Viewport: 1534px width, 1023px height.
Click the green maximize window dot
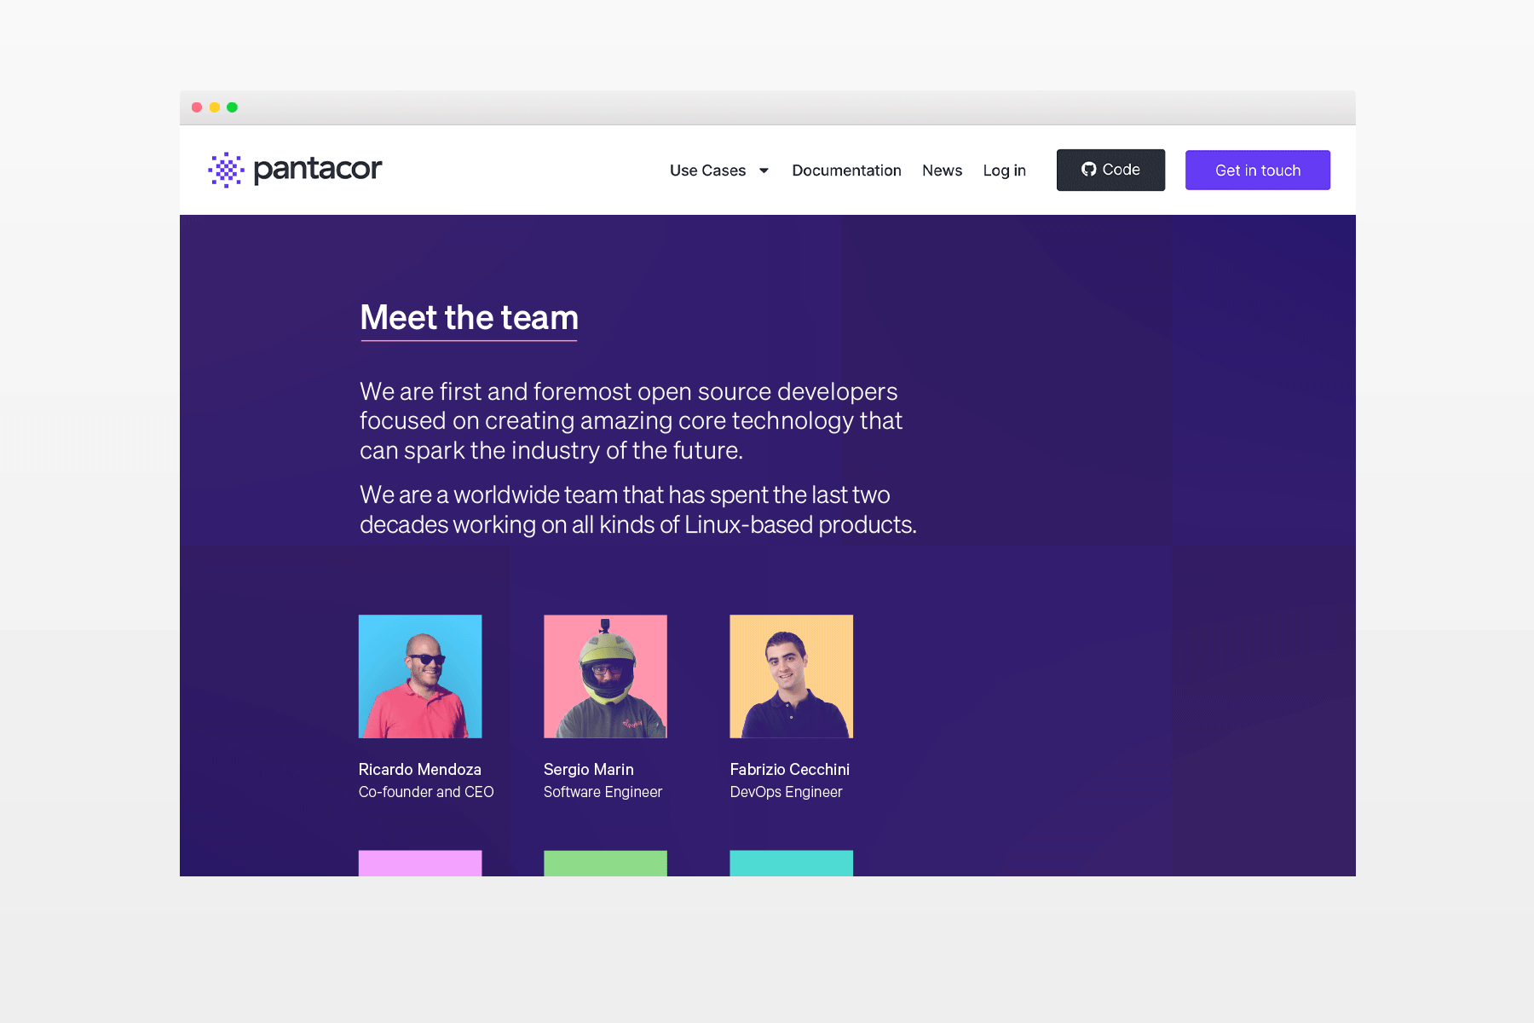pyautogui.click(x=232, y=107)
